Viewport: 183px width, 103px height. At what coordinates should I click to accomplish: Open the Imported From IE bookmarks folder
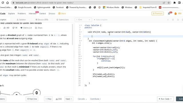pyautogui.click(x=148, y=7)
